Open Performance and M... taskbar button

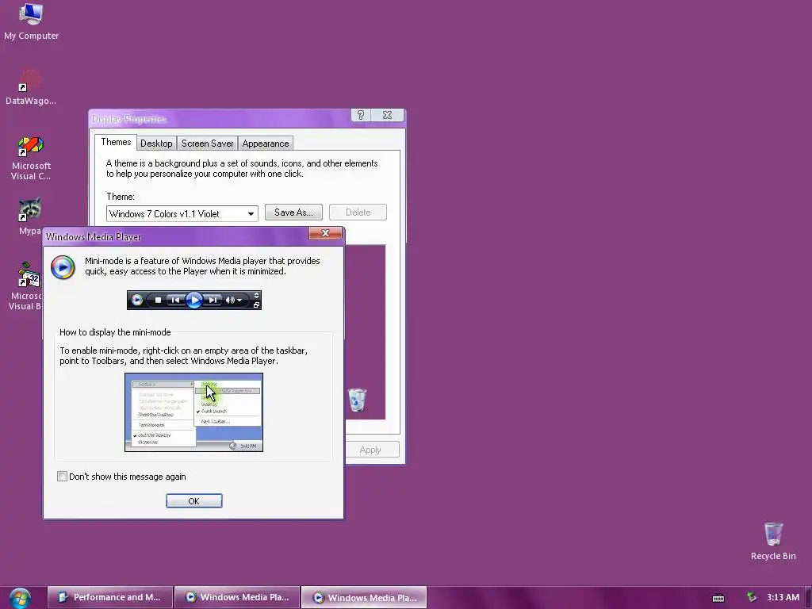pyautogui.click(x=110, y=597)
